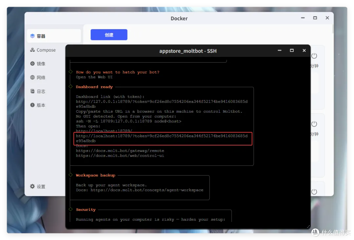Click the 日志 document icon
Screen dimensions: 354x240
click(32, 91)
